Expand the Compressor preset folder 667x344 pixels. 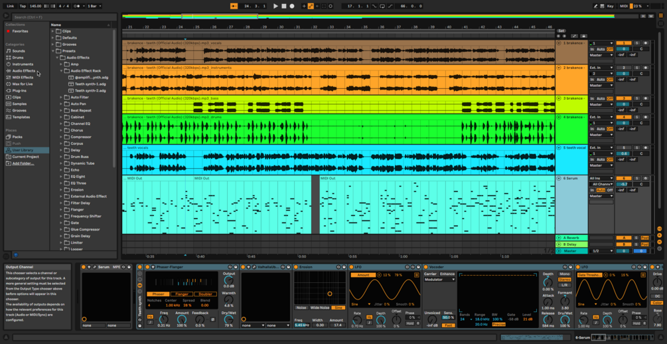click(x=61, y=137)
